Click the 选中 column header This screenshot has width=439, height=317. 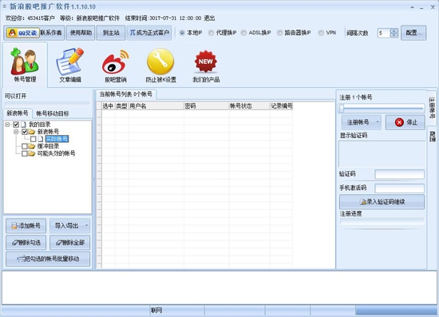tap(109, 106)
